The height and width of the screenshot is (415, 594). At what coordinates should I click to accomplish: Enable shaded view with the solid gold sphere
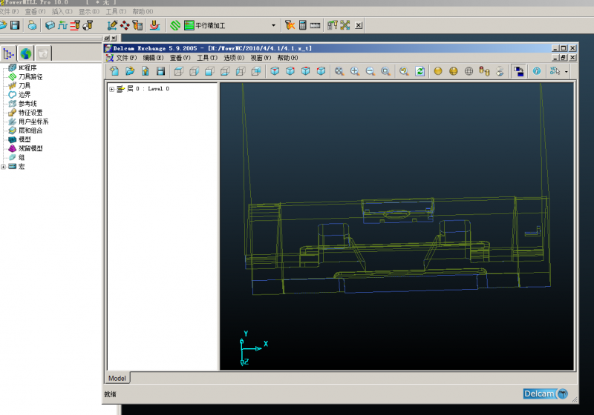point(438,71)
